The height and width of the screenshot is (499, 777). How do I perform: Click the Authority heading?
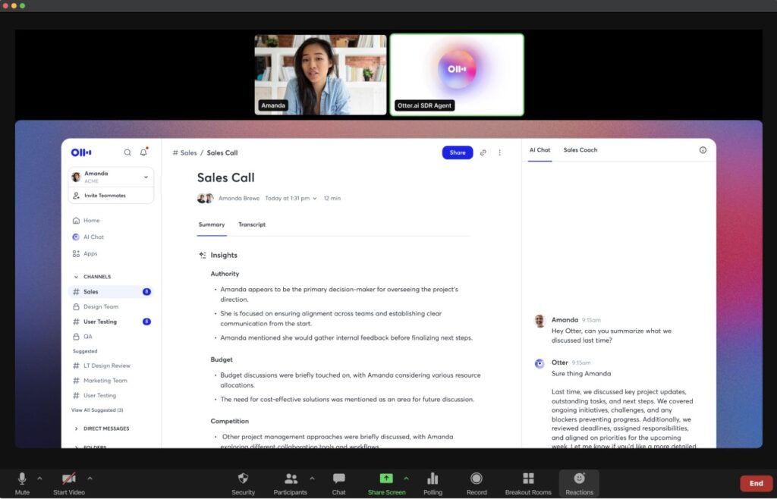point(225,274)
